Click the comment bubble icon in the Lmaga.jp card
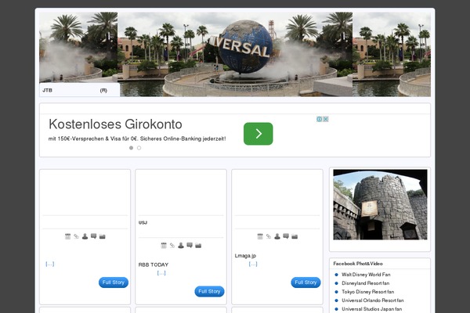 click(286, 236)
